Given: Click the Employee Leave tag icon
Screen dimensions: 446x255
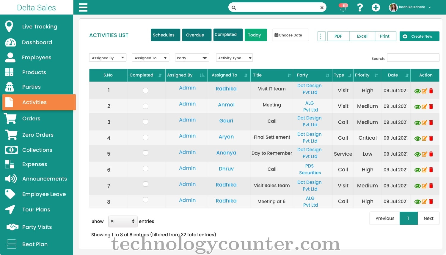Looking at the screenshot, I should click(x=10, y=194).
